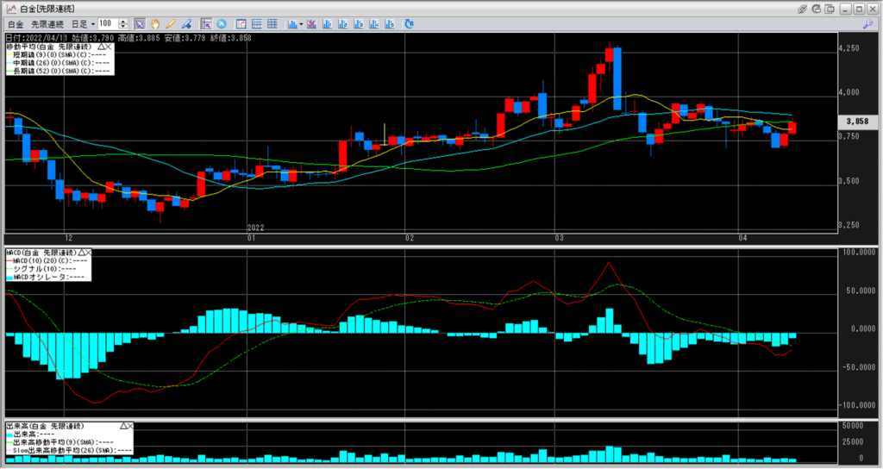Open the wrench settings icon
Screen dimensions: 883x469
pyautogui.click(x=867, y=23)
